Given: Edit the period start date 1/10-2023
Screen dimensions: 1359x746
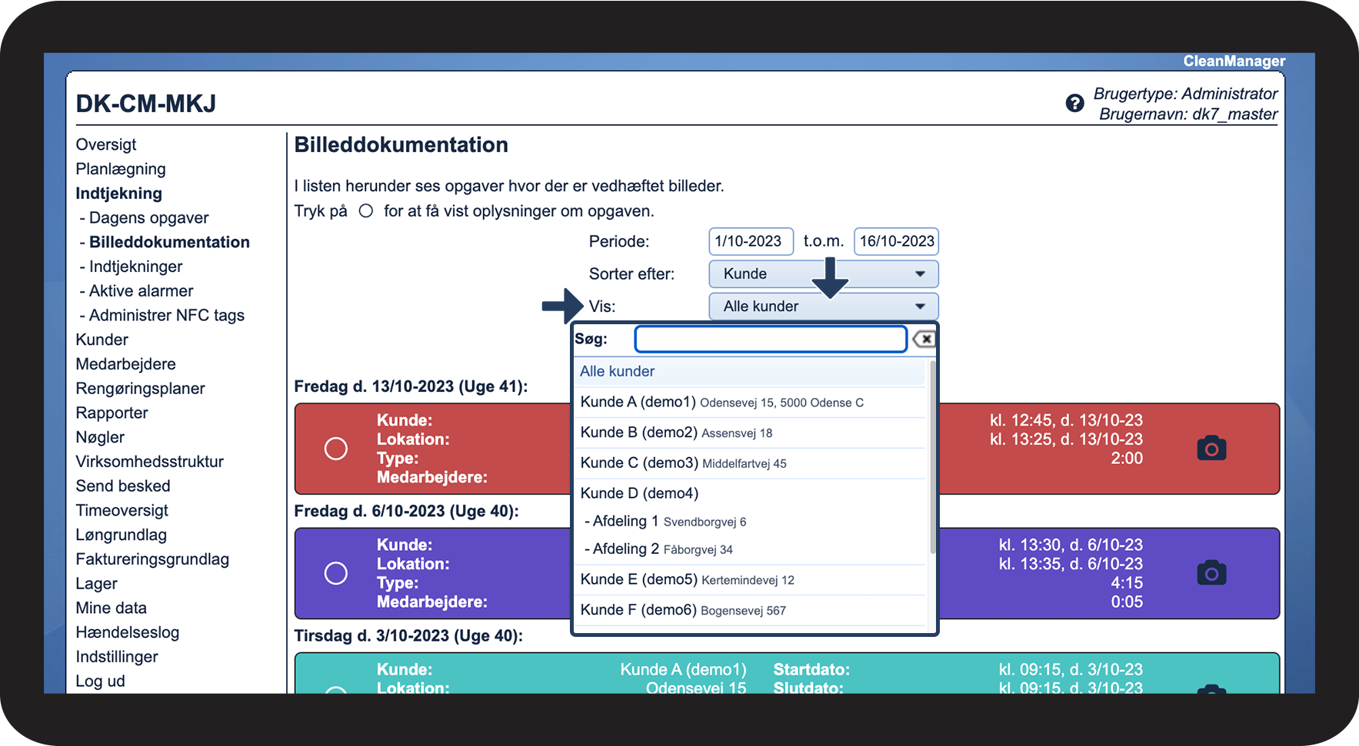Looking at the screenshot, I should pyautogui.click(x=751, y=241).
